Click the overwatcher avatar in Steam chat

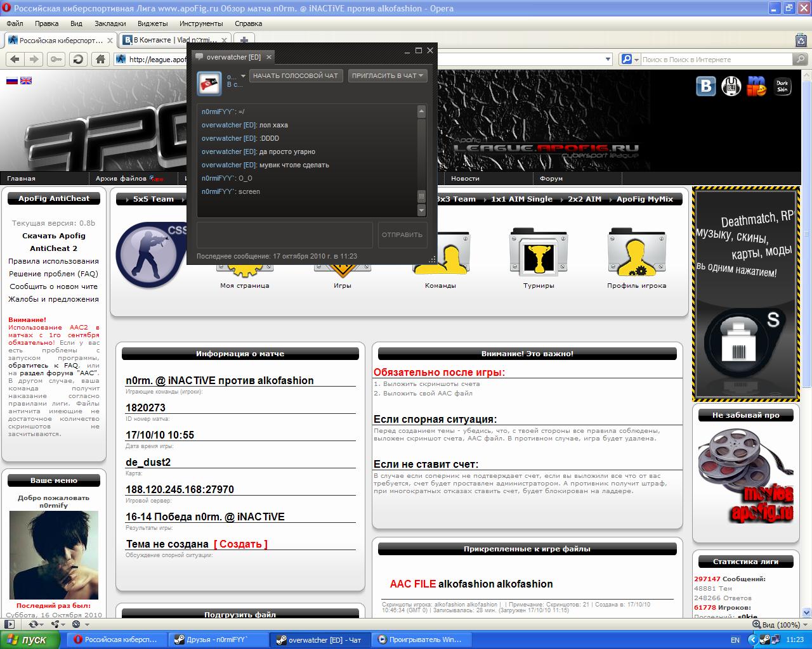pyautogui.click(x=209, y=83)
